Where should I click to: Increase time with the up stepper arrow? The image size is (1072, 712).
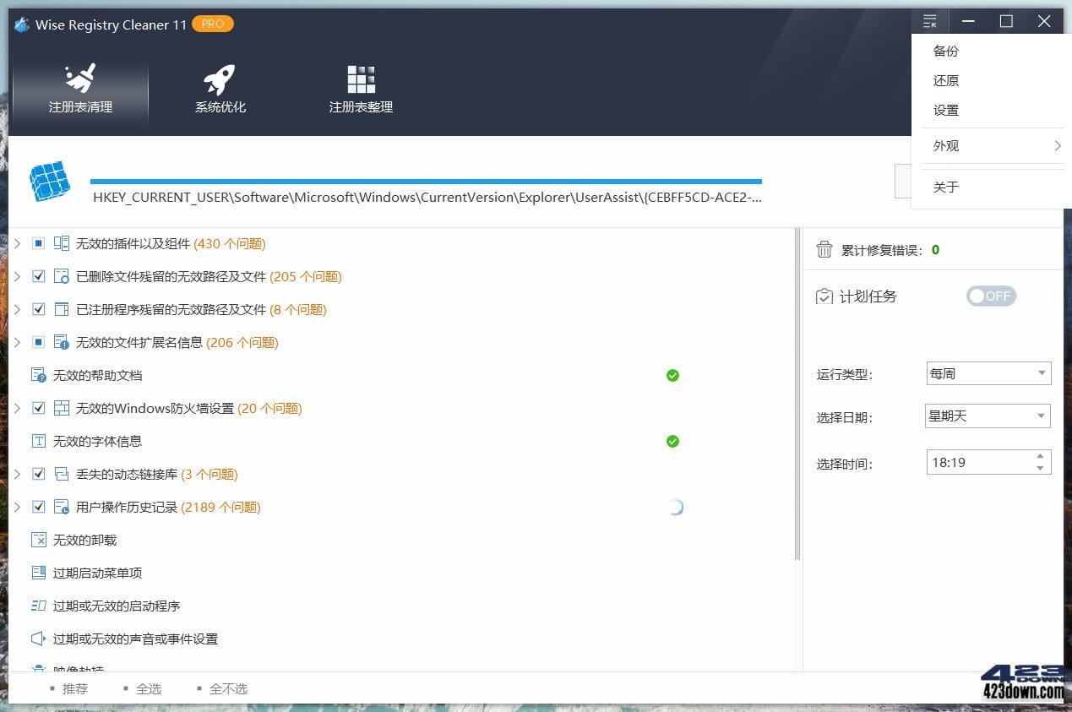tap(1041, 456)
